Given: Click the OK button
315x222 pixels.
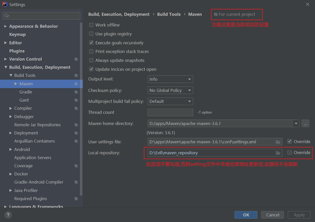Looking at the screenshot, I should point(246,215).
